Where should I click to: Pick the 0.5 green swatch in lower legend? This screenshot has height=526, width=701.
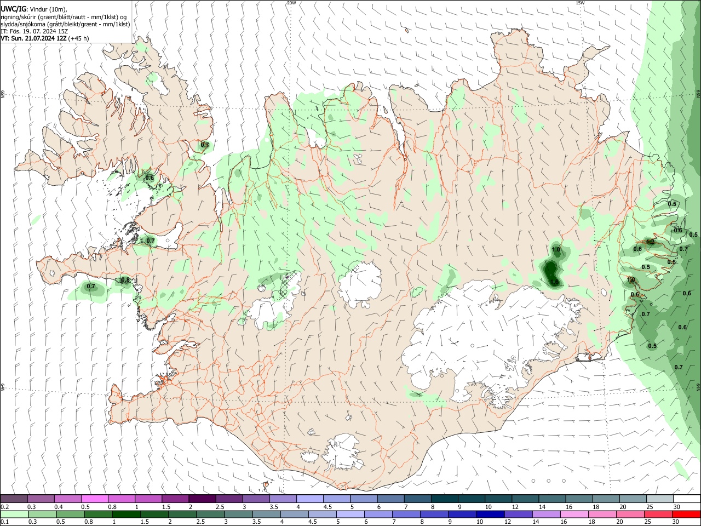click(x=70, y=514)
